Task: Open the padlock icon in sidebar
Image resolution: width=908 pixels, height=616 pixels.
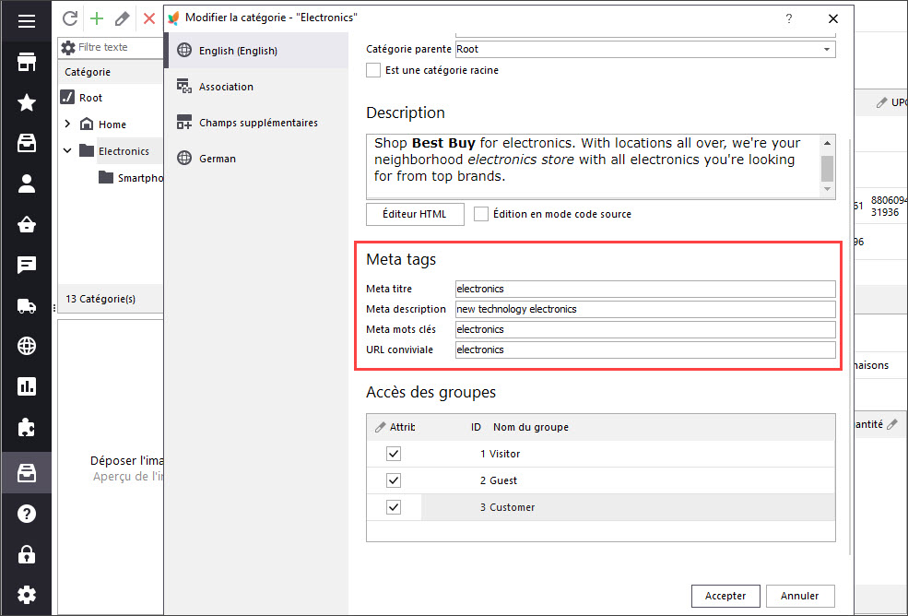Action: point(26,554)
